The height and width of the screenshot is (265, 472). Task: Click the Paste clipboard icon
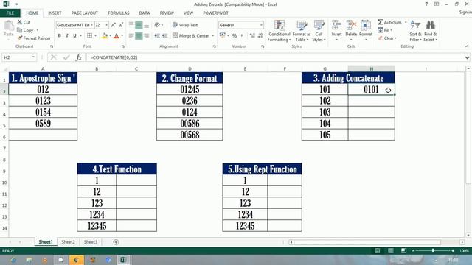9,26
